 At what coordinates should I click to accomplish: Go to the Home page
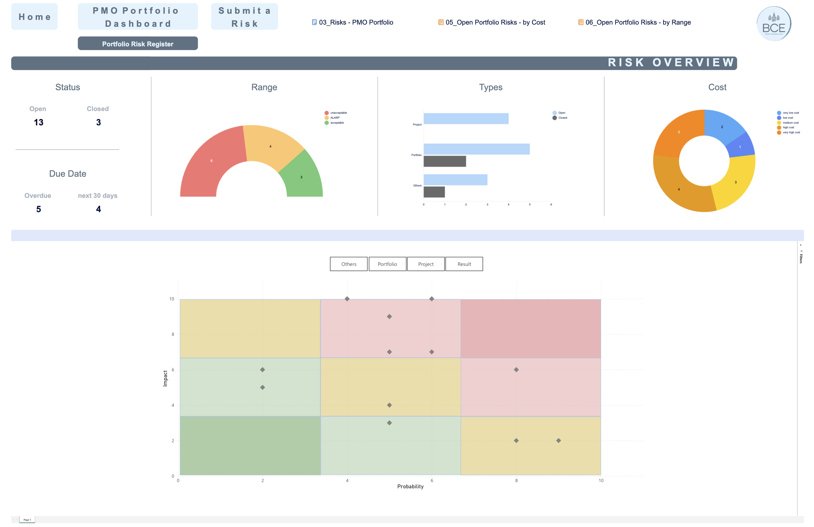coord(35,17)
